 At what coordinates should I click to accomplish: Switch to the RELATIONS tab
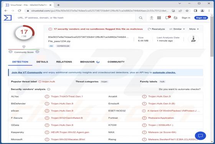coord(64,62)
